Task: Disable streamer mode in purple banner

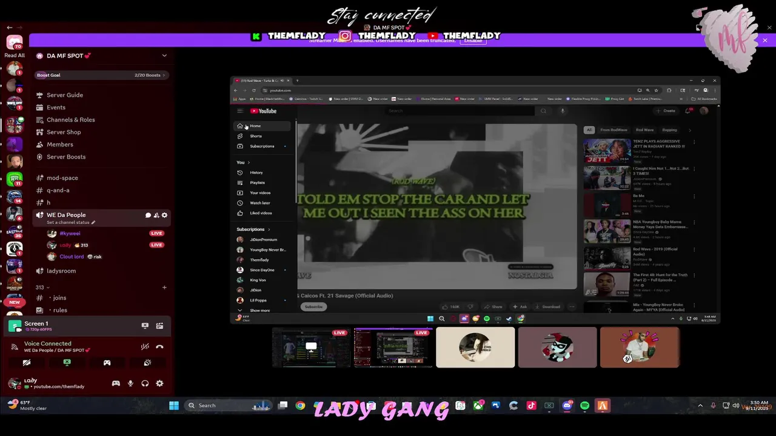Action: point(473,41)
